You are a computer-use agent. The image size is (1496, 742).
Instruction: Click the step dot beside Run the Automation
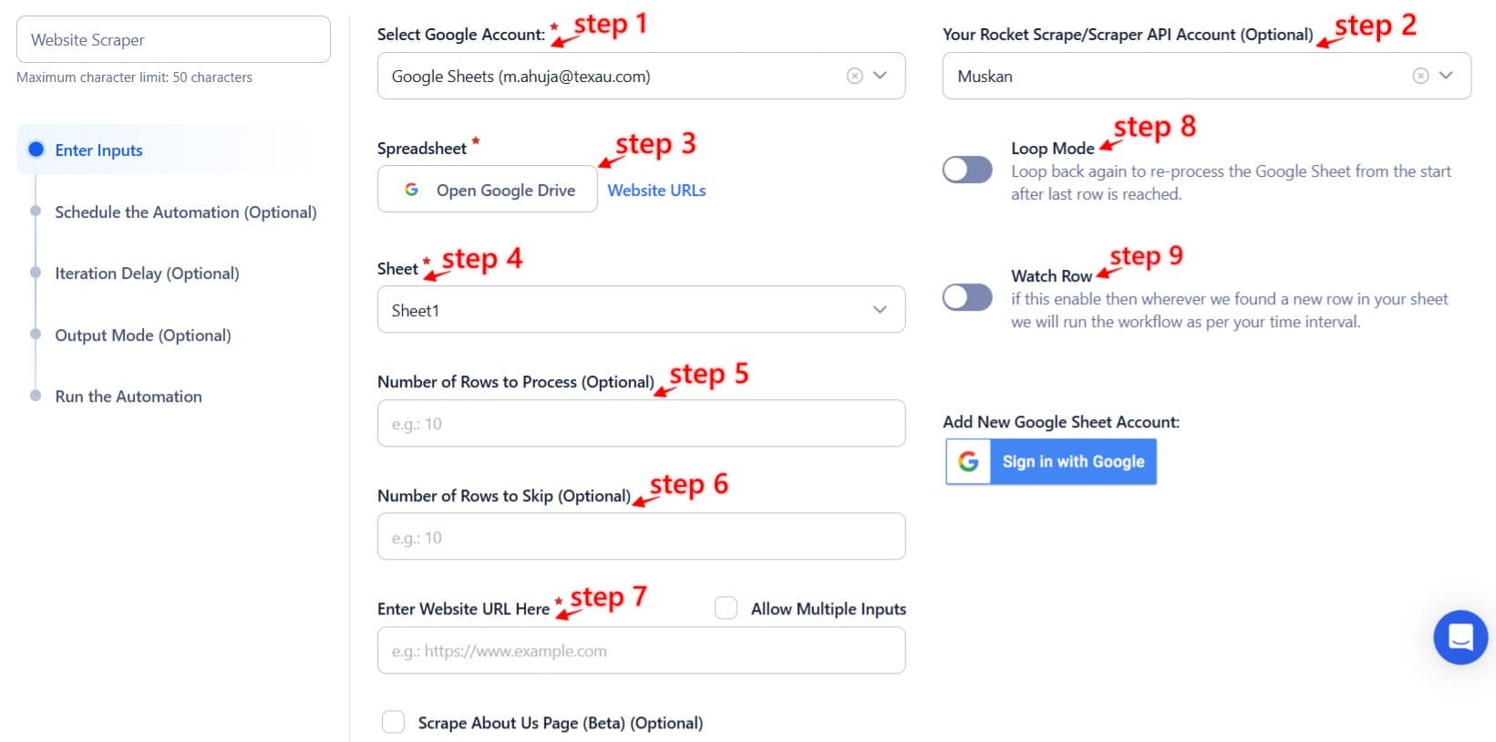click(36, 396)
